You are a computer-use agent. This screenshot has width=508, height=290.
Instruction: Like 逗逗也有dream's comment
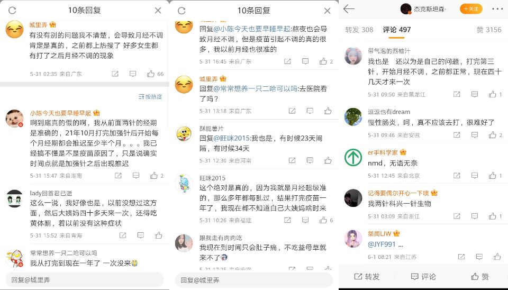(x=493, y=135)
